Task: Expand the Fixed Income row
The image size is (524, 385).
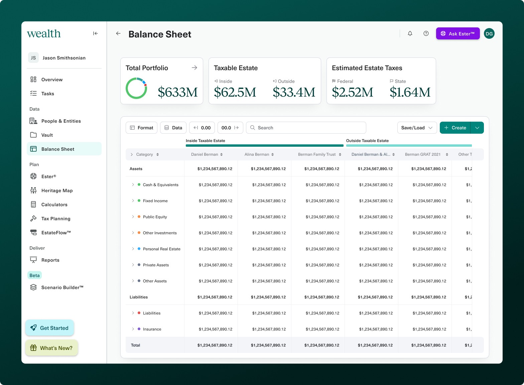Action: 133,201
